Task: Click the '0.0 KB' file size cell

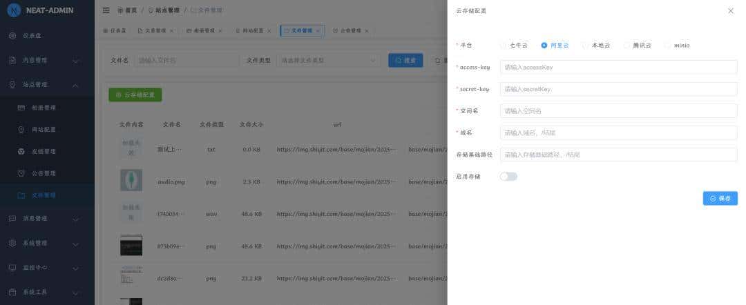Action: 251,150
